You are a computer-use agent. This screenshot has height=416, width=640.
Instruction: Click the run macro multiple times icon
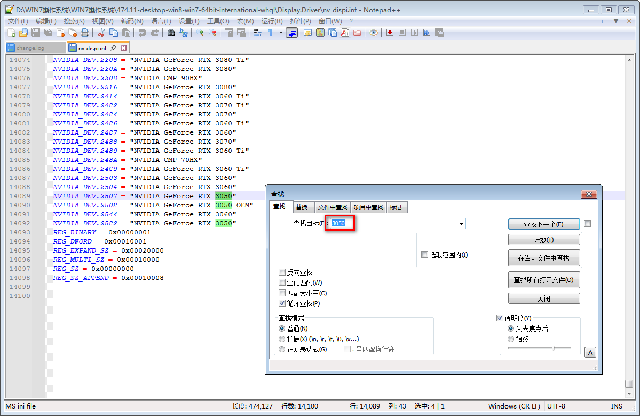click(427, 33)
